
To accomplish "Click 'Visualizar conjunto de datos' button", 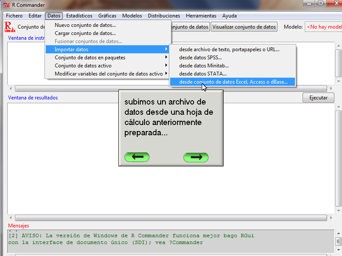I will click(244, 27).
